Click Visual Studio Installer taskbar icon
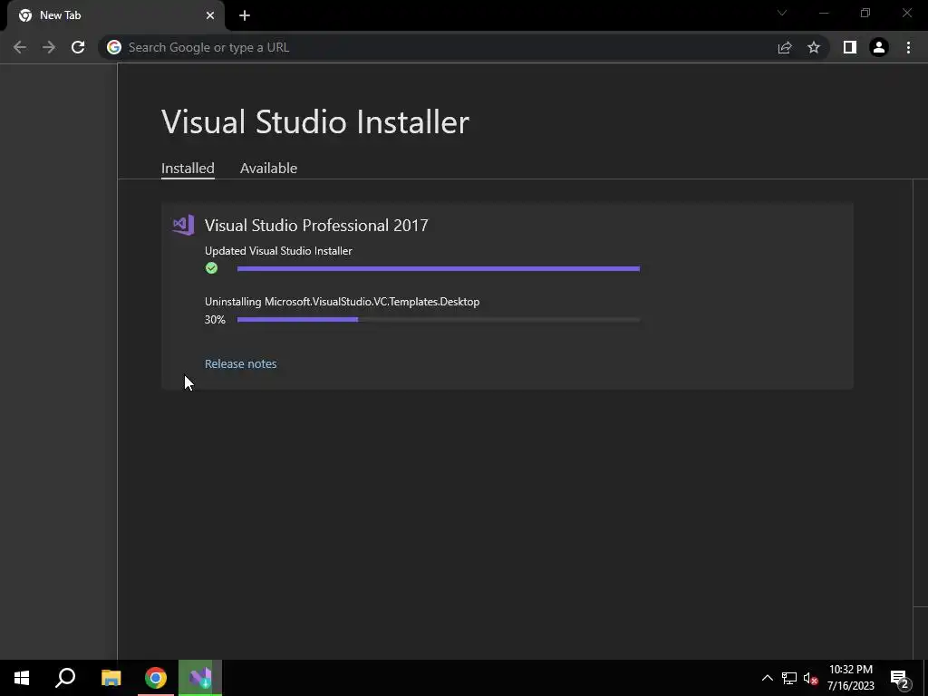Screen dimensions: 928x696 coord(200,678)
